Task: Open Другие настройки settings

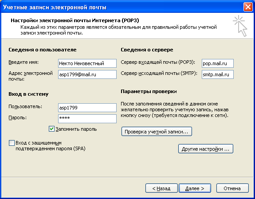Action: (206, 149)
